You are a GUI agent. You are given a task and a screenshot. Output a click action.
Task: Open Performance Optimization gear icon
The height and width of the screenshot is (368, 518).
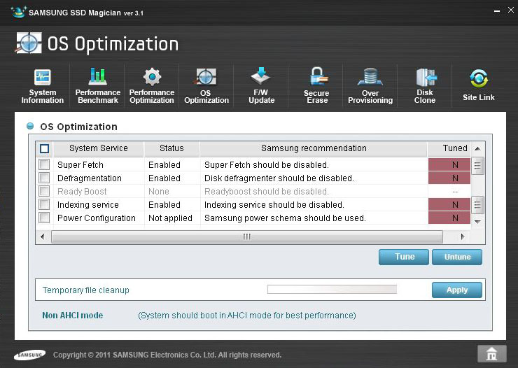(152, 77)
